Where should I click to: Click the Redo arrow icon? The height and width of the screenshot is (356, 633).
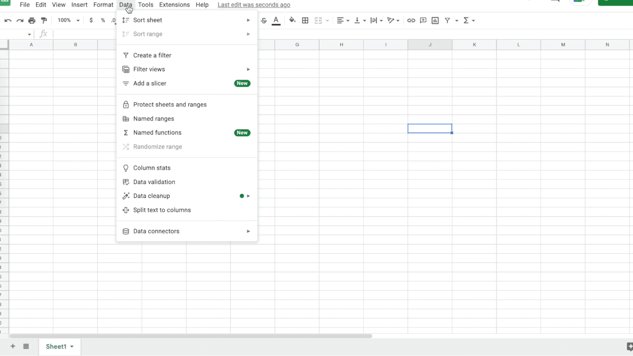pos(20,20)
